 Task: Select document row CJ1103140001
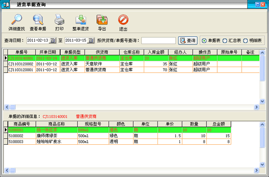coord(132,58)
